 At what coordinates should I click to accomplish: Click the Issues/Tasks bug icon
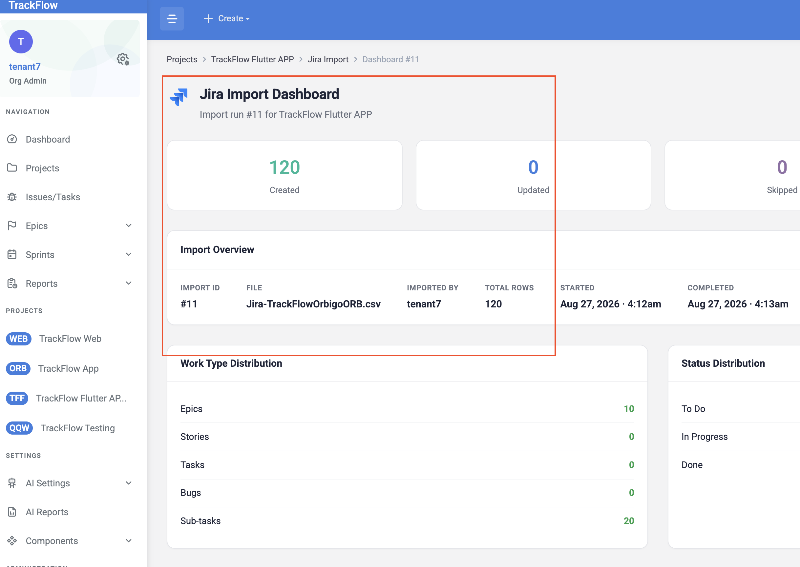(12, 197)
